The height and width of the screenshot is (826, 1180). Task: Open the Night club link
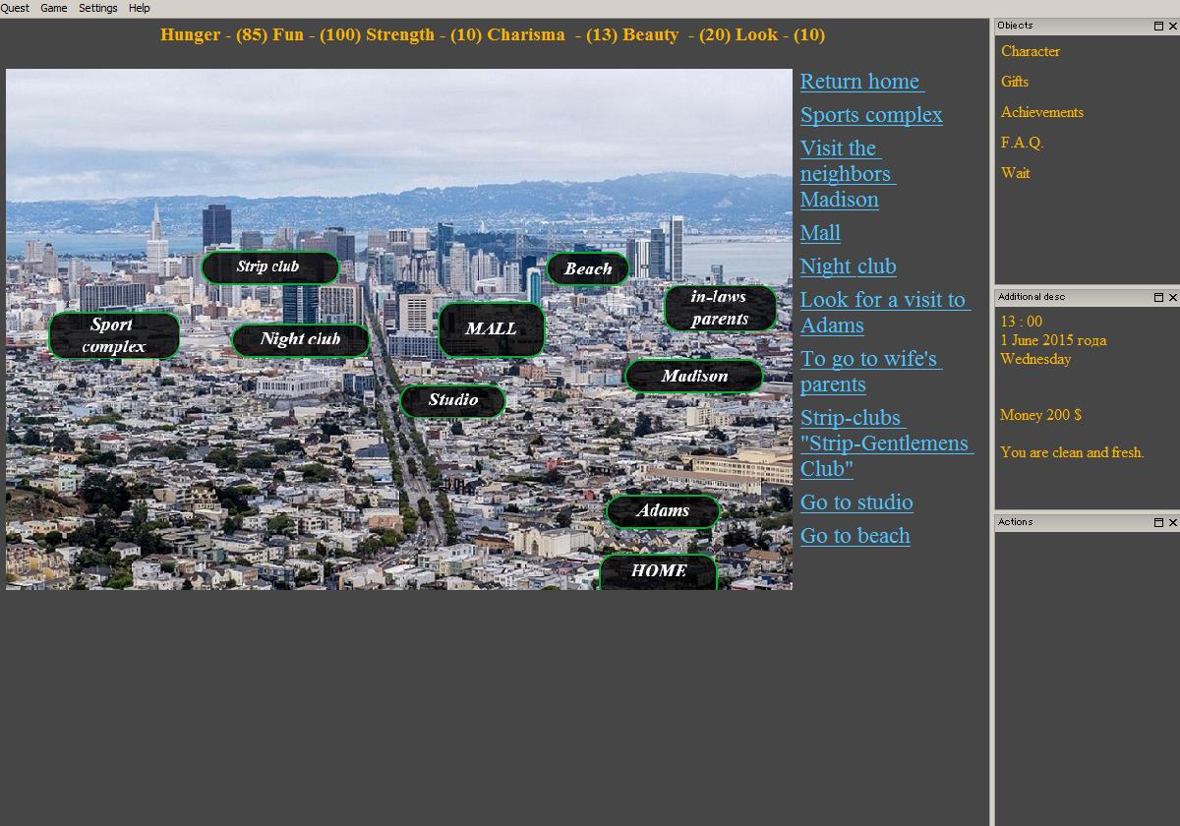tap(848, 266)
